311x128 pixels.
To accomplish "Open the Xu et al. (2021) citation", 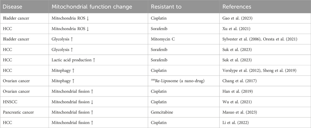I will click(234, 29).
